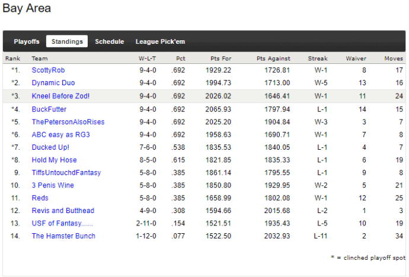View Hold My Hose team page

(x=55, y=160)
